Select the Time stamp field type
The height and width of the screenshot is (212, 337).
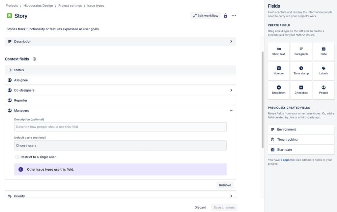[301, 71]
